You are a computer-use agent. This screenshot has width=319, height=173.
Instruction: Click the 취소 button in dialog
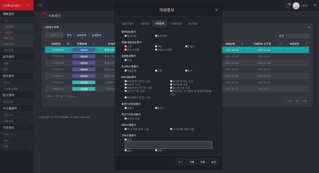click(x=180, y=162)
